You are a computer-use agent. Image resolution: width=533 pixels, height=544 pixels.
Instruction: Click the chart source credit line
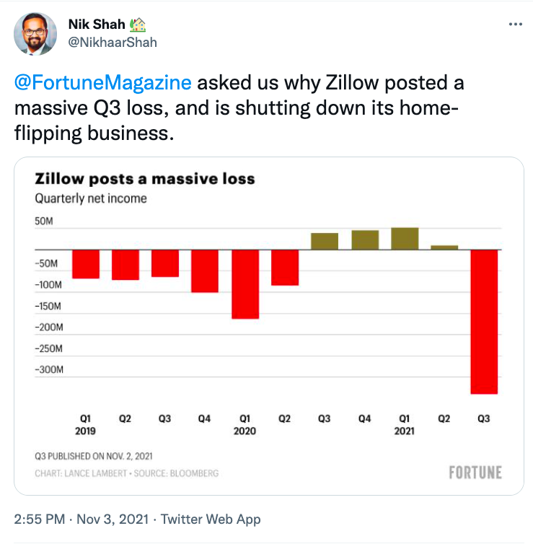[x=127, y=473]
